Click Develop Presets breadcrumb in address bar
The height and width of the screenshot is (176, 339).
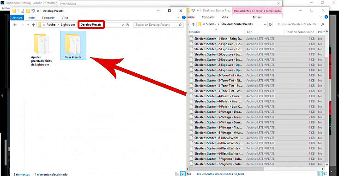91,24
